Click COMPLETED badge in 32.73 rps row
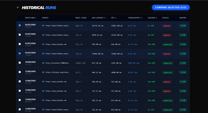208x113 pixels. pos(168,44)
